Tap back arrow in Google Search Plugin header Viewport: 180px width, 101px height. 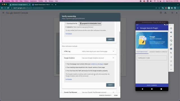(x=138, y=28)
